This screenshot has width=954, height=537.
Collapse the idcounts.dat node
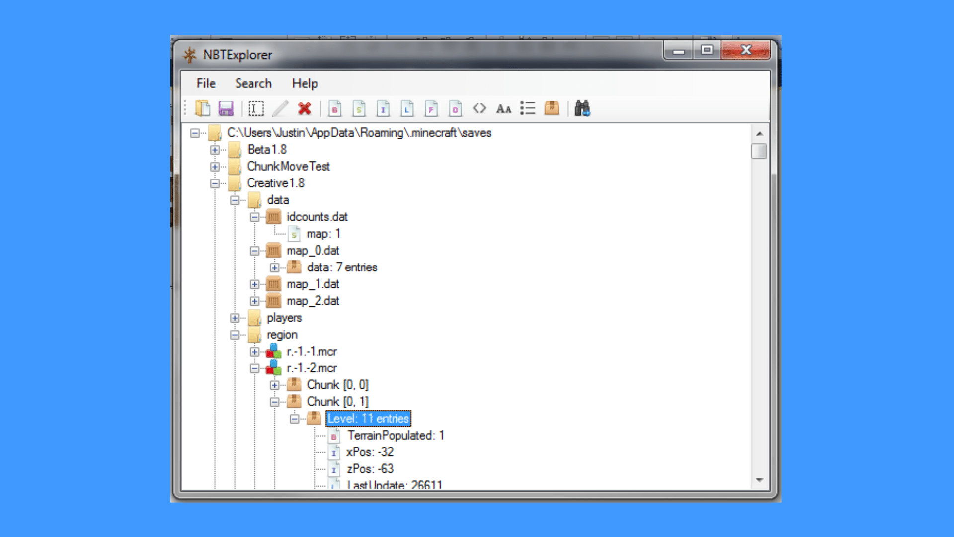254,217
